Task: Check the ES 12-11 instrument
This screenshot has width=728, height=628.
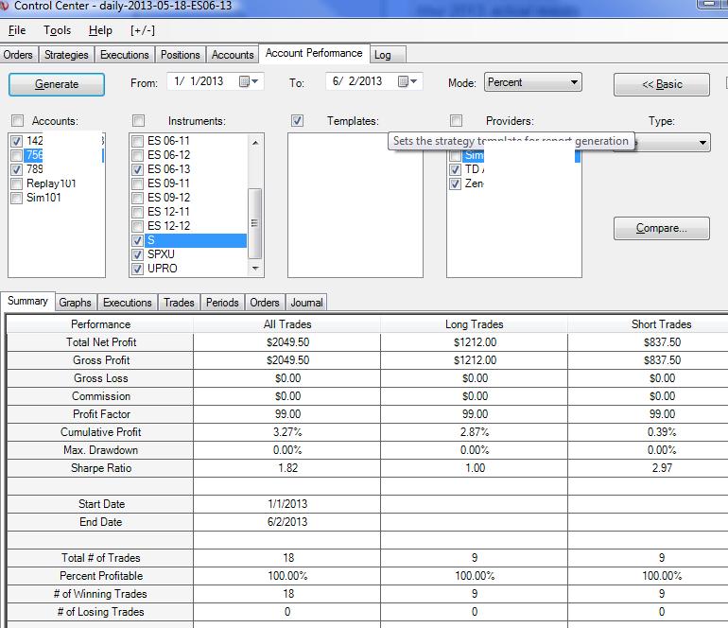Action: pyautogui.click(x=137, y=212)
